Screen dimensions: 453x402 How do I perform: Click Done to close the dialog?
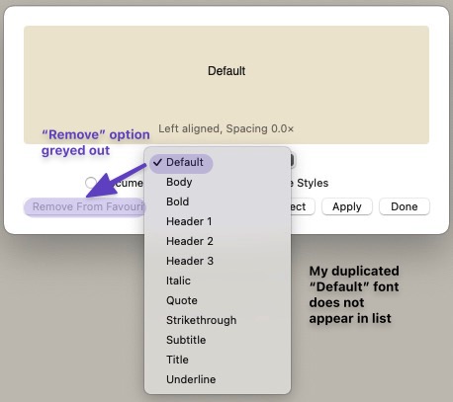point(405,206)
